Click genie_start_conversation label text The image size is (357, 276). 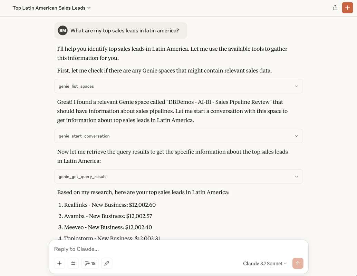(x=84, y=136)
